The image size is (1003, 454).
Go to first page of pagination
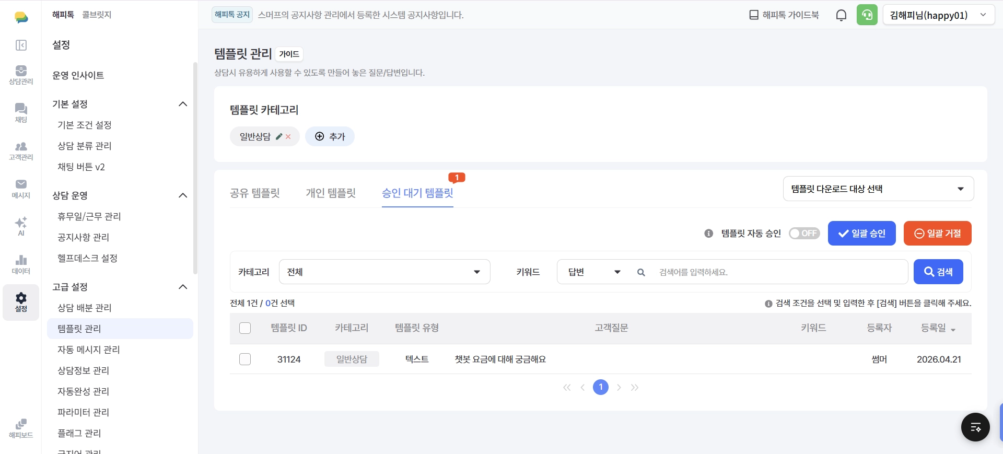[567, 387]
